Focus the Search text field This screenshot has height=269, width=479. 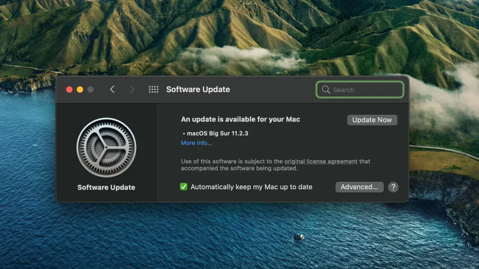(x=366, y=90)
